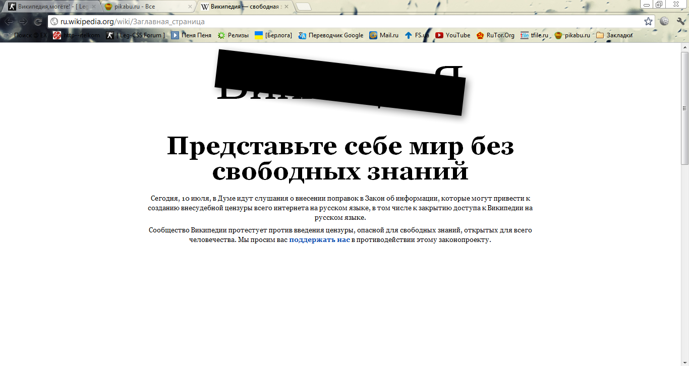Open the tfile.ru bookmark
The image size is (689, 366).
coord(535,35)
